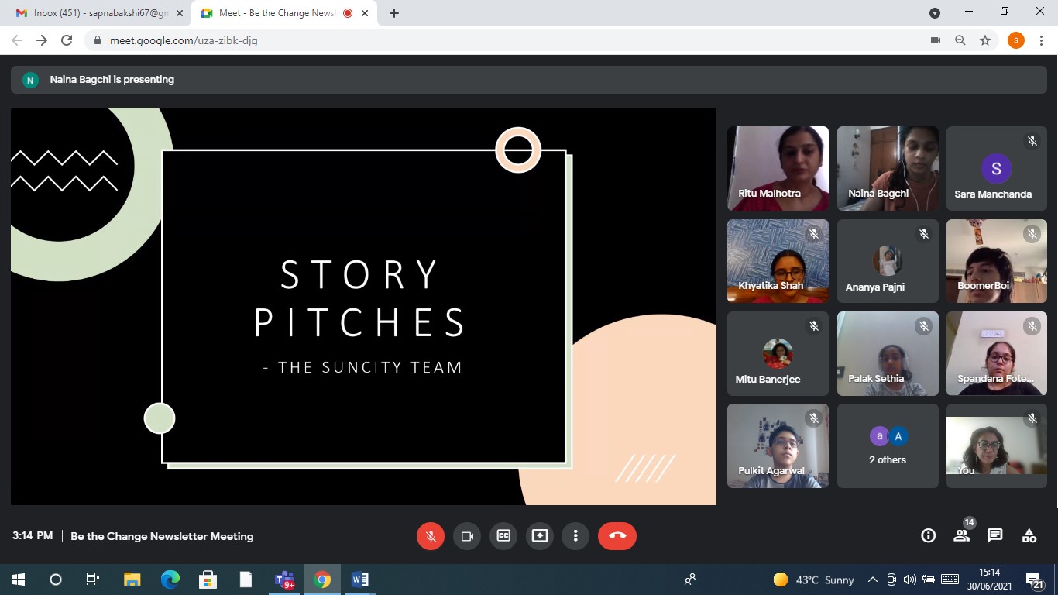The image size is (1058, 595).
Task: Open chat with everyone icon
Action: [x=995, y=536]
